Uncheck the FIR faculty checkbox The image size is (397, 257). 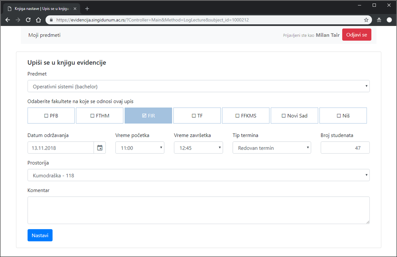148,116
